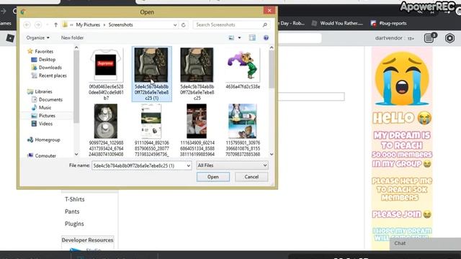Open the Robux hexagon icon

449,38
